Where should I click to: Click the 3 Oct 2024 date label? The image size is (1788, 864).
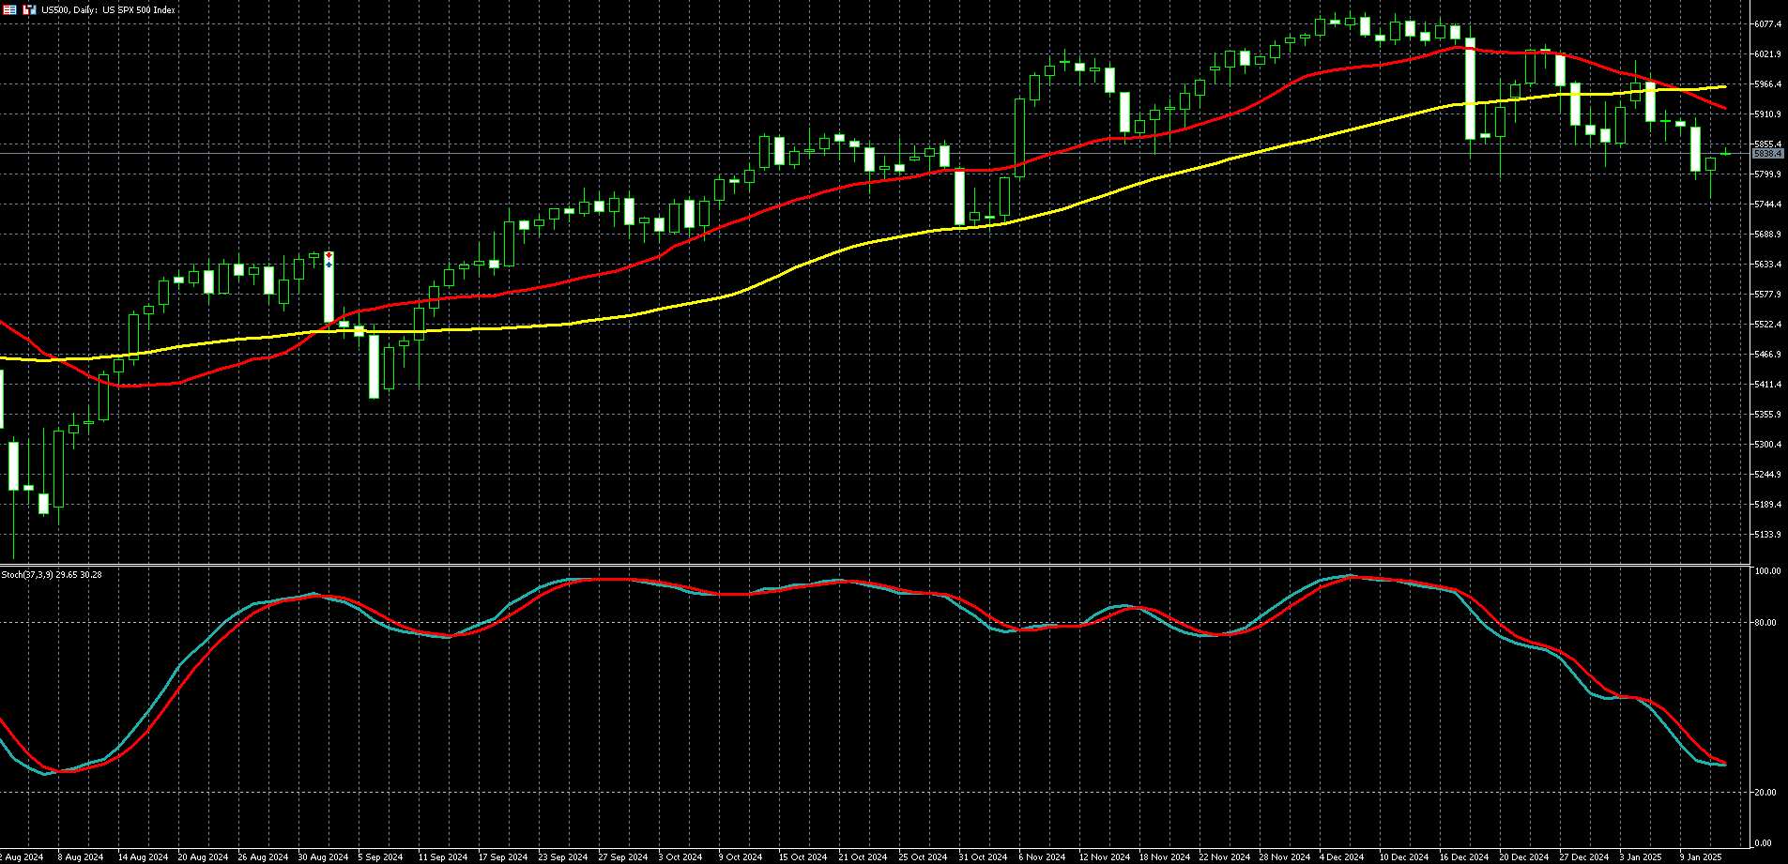click(680, 857)
